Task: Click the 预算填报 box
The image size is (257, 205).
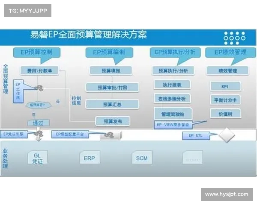Action: point(111,70)
